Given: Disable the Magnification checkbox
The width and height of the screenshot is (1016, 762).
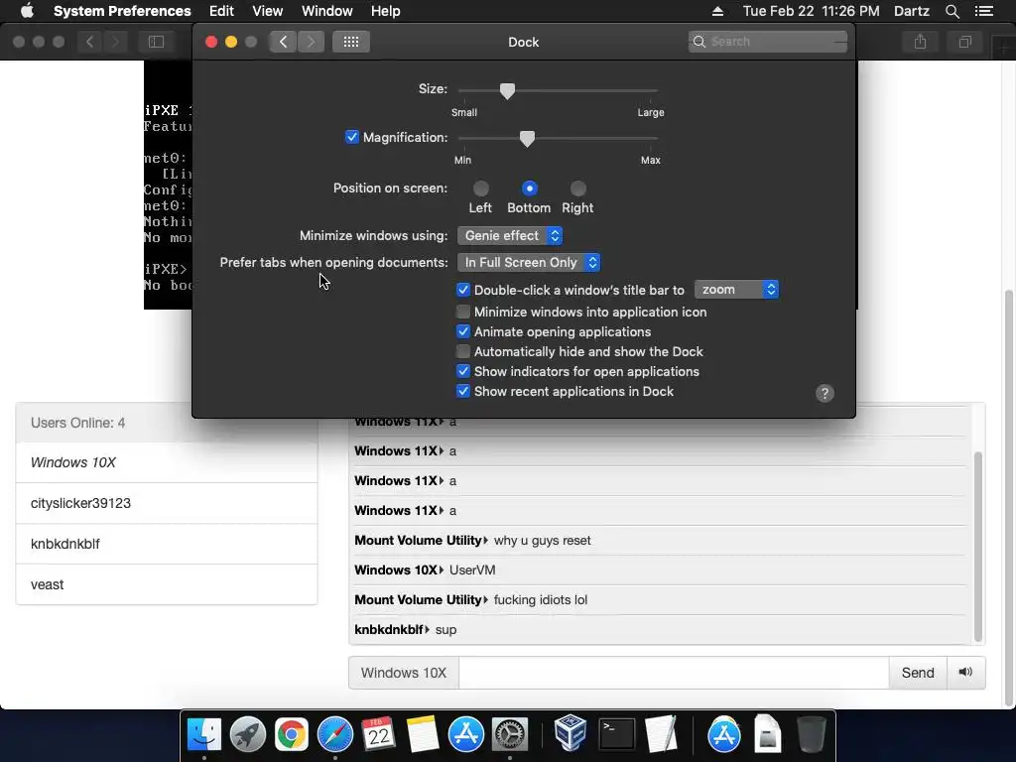Looking at the screenshot, I should point(352,137).
